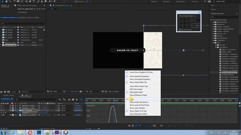Screen dimensions: 241x135
Task: Click the timeline current-time indicator marker
Action: pos(114,100)
